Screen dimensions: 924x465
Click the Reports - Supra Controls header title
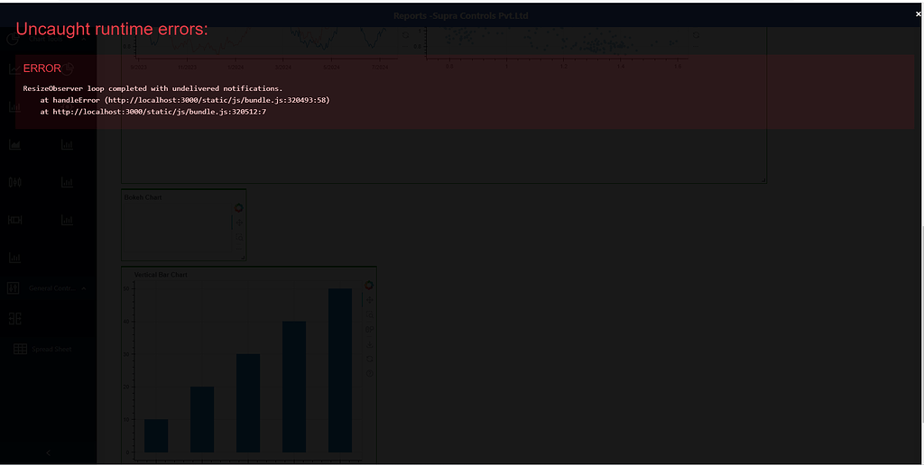click(x=461, y=16)
